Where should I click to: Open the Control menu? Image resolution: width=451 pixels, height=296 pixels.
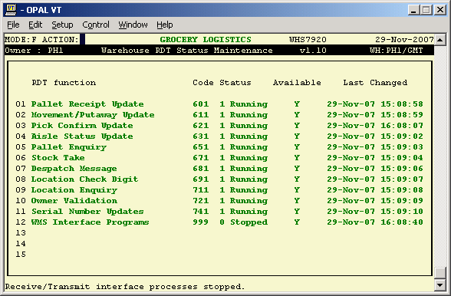click(96, 25)
